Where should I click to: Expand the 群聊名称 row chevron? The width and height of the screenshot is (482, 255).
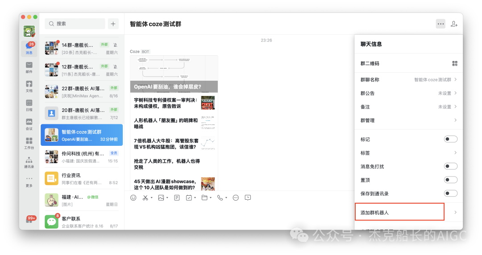click(x=455, y=79)
